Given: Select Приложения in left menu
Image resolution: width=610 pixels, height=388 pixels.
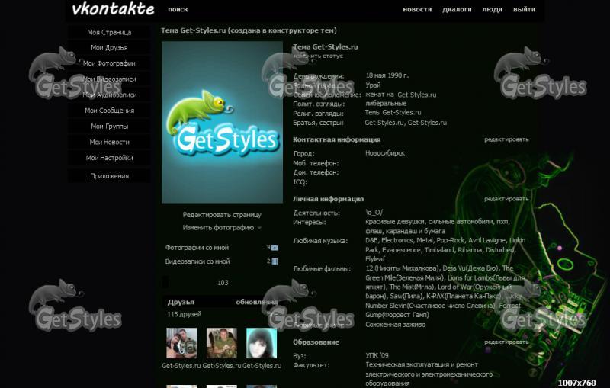Looking at the screenshot, I should coord(109,176).
